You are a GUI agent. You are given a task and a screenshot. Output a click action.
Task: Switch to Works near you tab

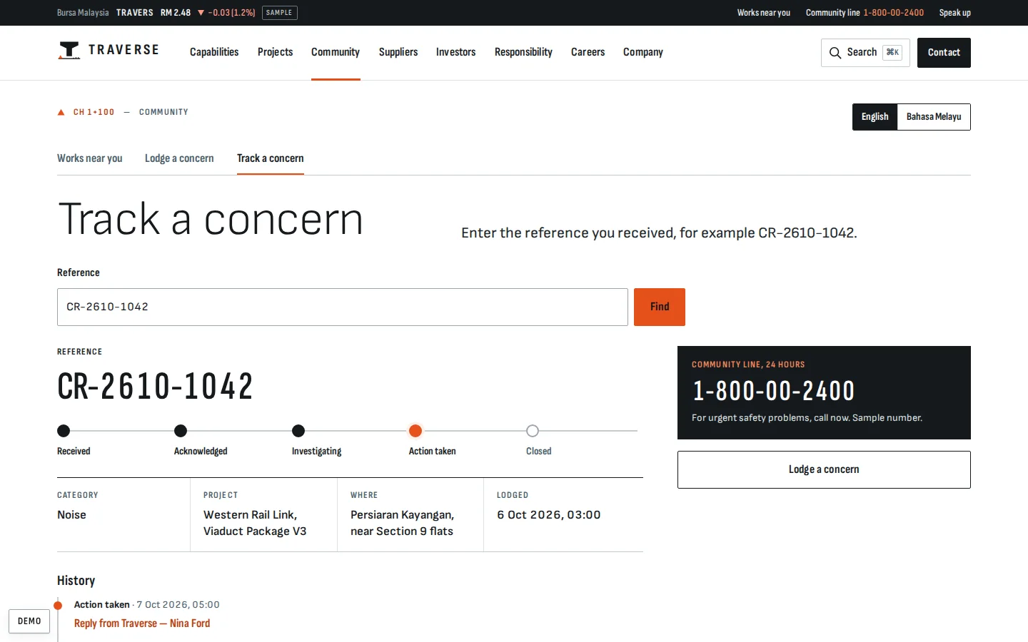coord(90,158)
